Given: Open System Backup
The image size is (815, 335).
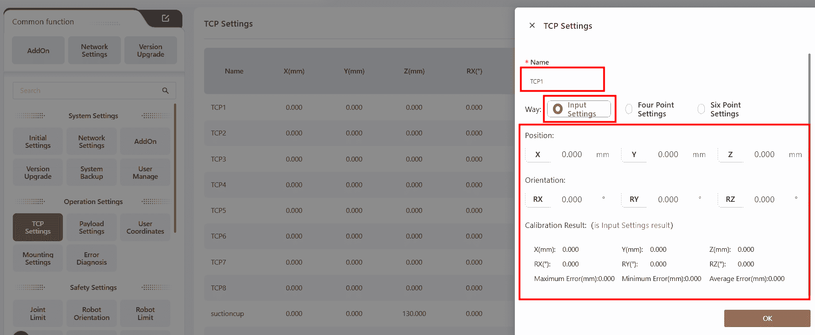Looking at the screenshot, I should (92, 173).
